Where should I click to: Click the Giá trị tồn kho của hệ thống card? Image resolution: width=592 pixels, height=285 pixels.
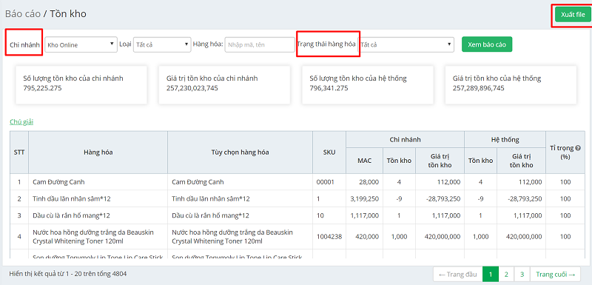click(511, 85)
